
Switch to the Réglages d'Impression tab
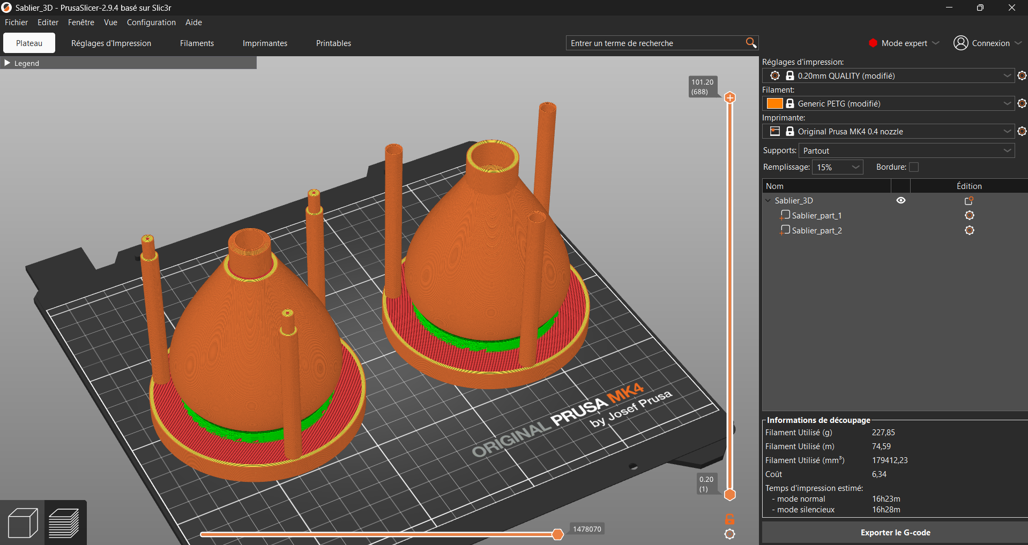111,43
